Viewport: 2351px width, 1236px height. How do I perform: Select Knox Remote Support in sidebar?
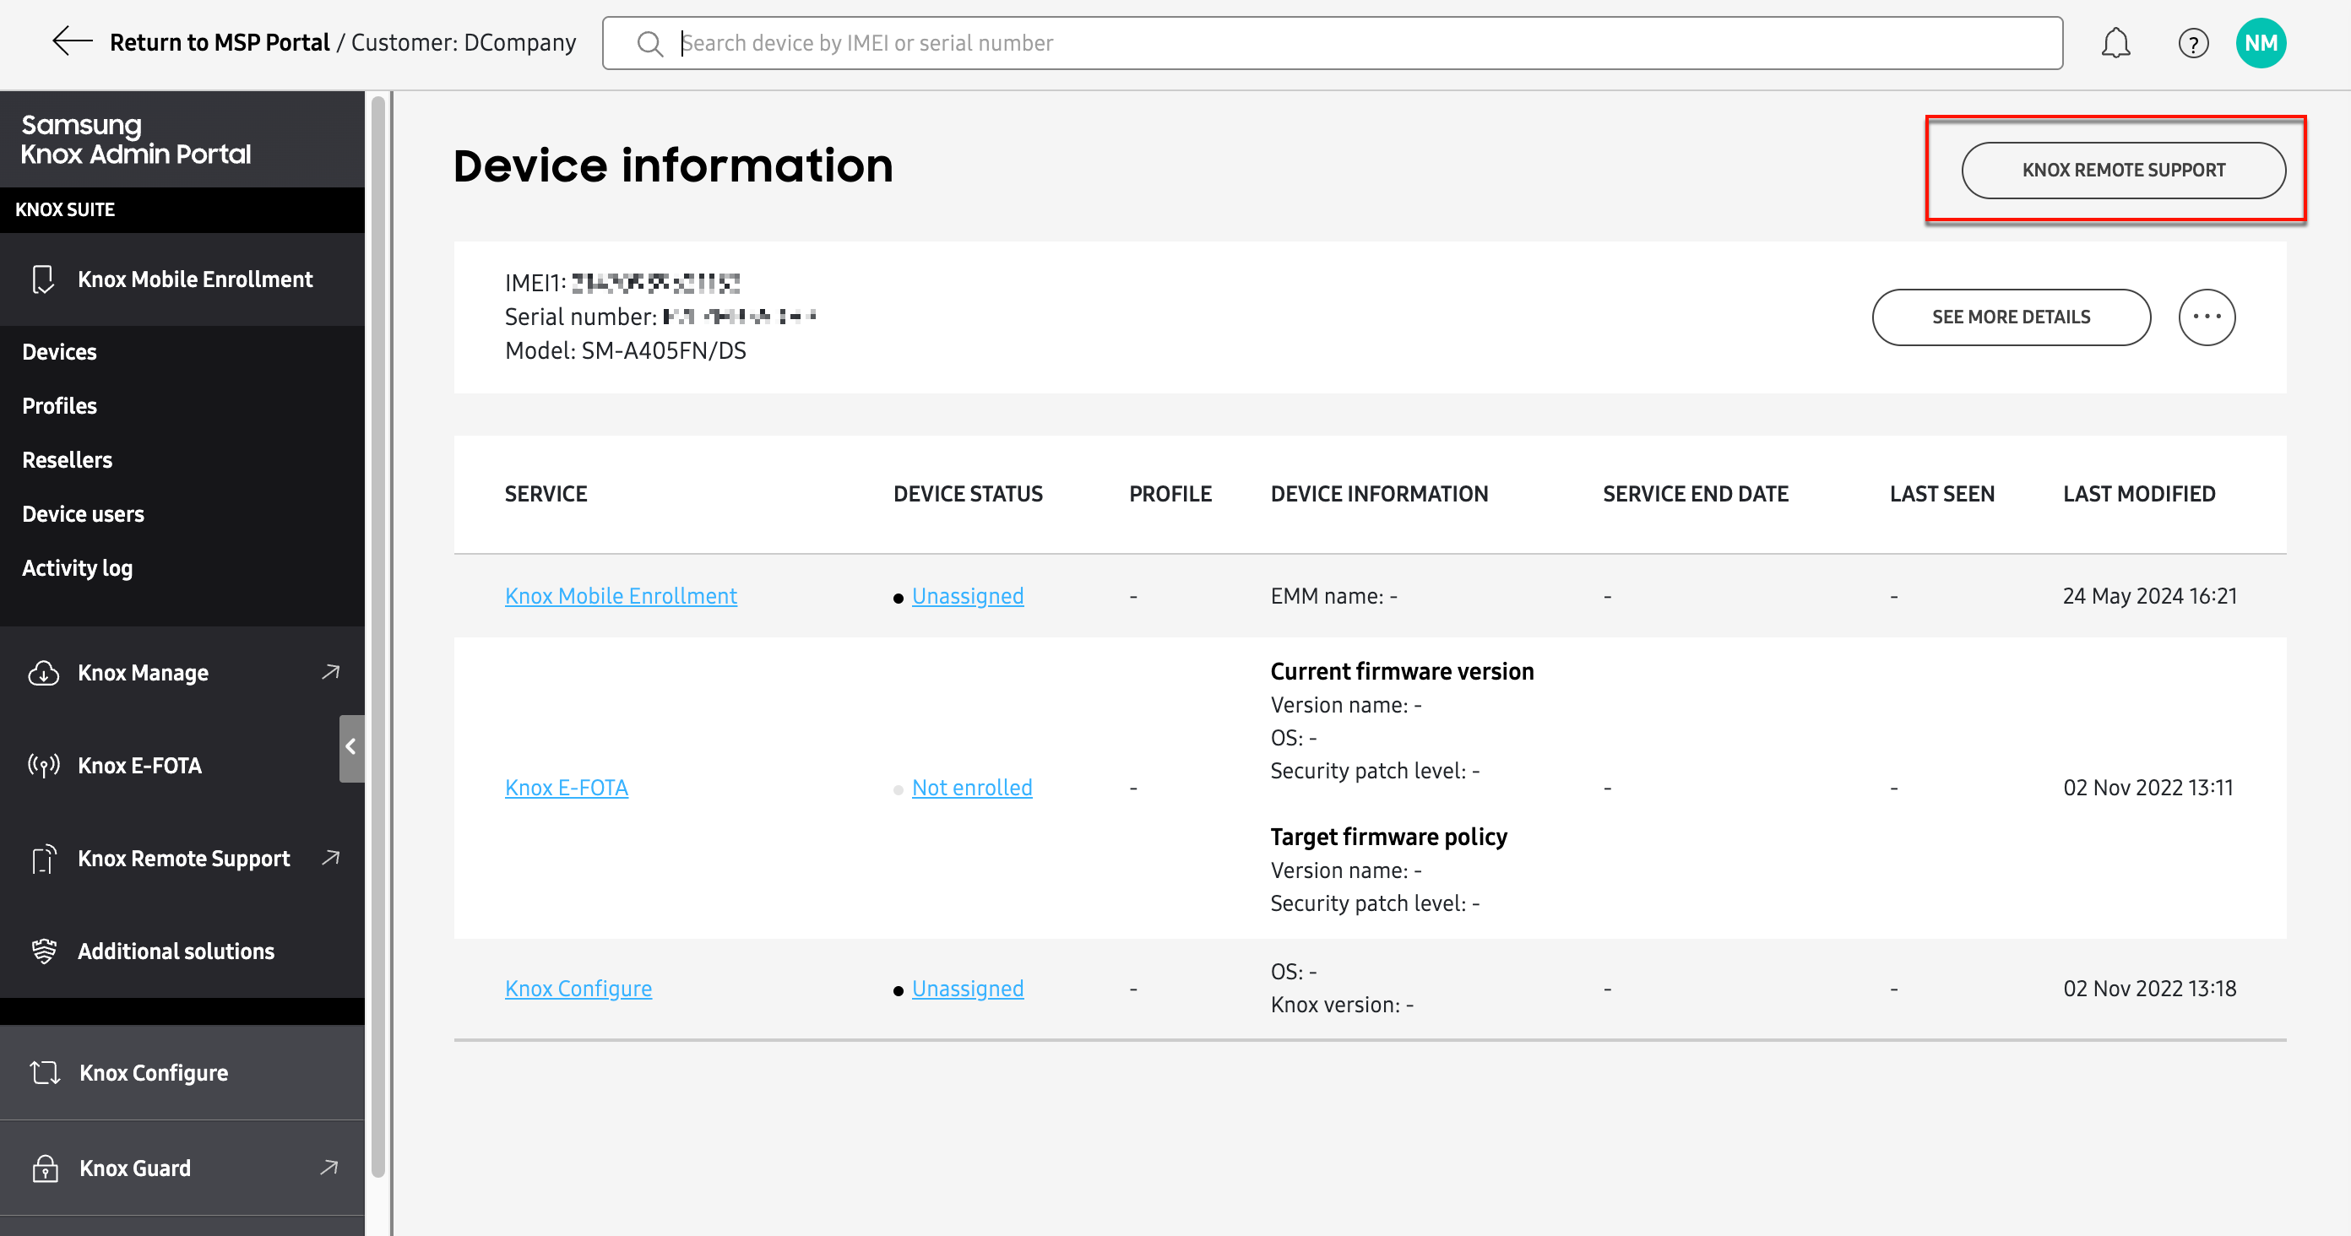(182, 859)
